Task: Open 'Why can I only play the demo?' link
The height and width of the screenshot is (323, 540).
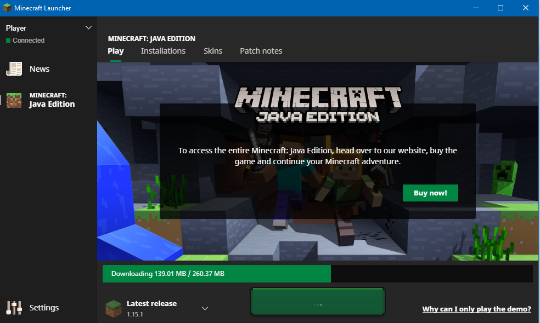Action: (476, 309)
